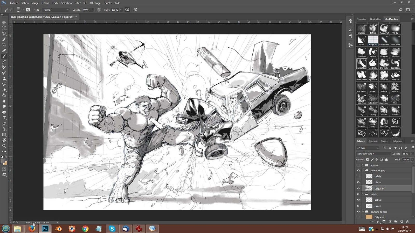Image resolution: width=415 pixels, height=233 pixels.
Task: Create a new group folder icon
Action: coord(396,222)
